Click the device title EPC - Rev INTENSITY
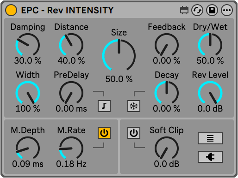The width and height of the screenshot is (238, 178). point(67,10)
